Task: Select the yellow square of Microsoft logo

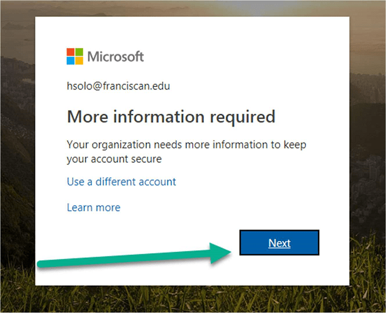Action: tap(79, 60)
